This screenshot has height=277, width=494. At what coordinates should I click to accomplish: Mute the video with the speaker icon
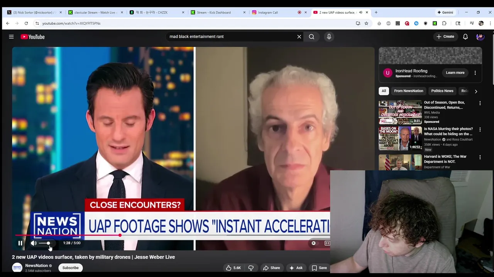tap(34, 243)
